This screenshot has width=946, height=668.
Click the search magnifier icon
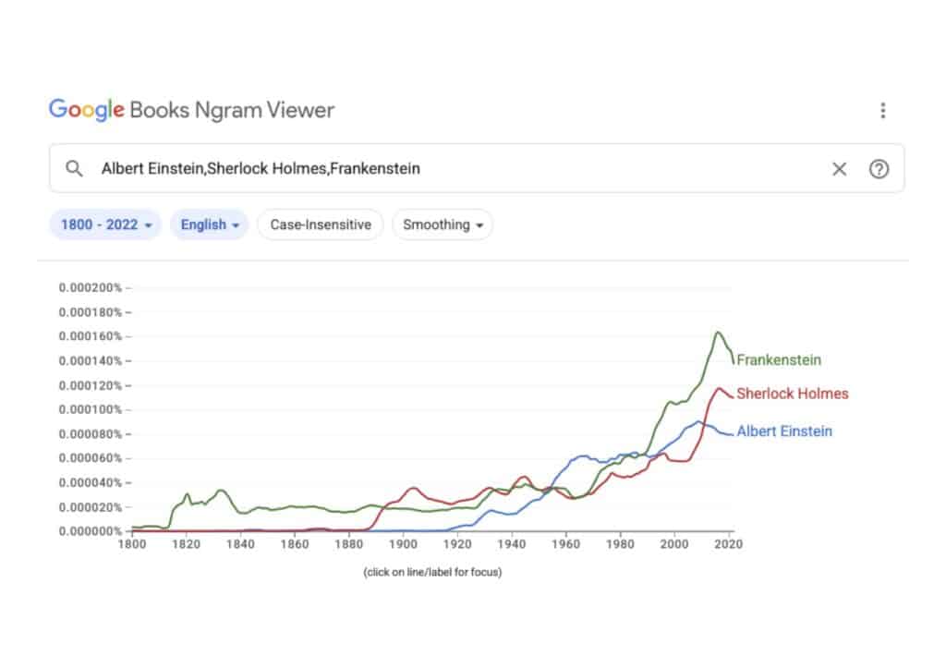(x=74, y=168)
